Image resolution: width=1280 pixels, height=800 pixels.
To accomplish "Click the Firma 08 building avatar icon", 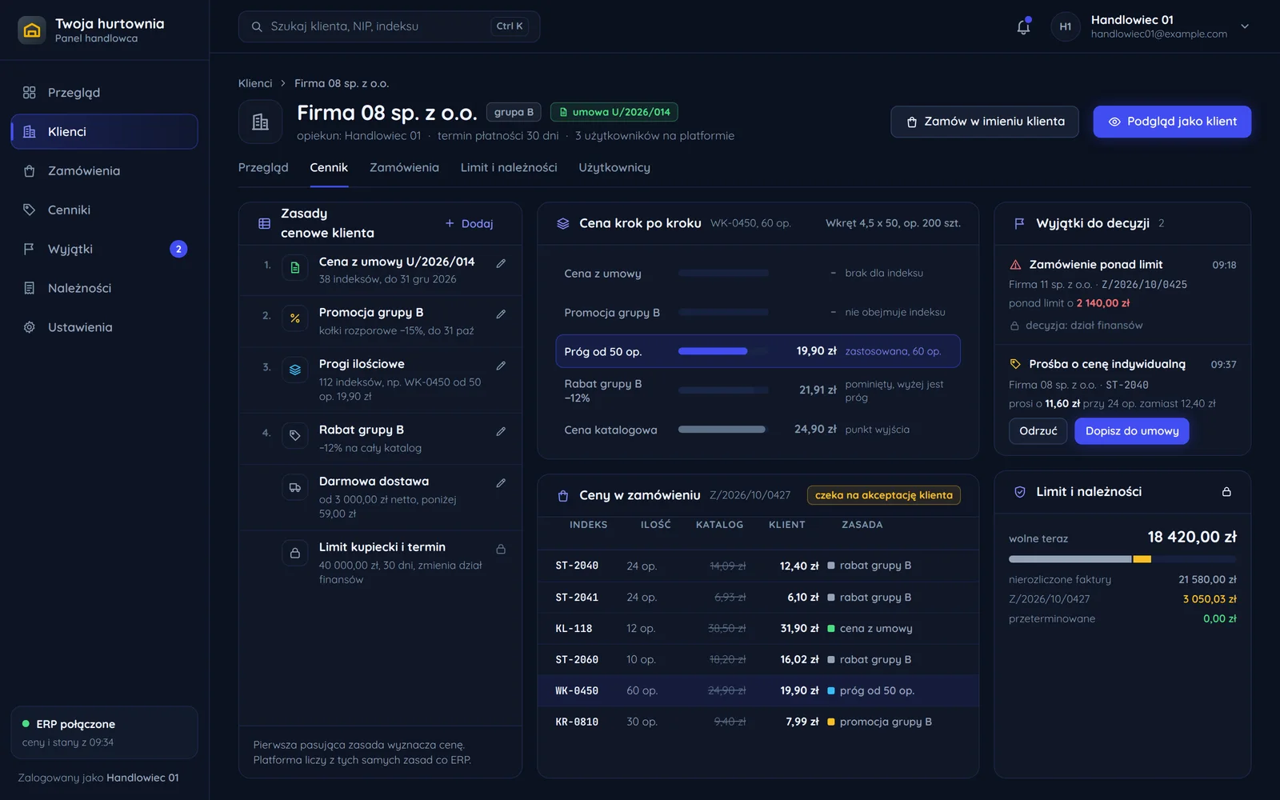I will pos(260,122).
